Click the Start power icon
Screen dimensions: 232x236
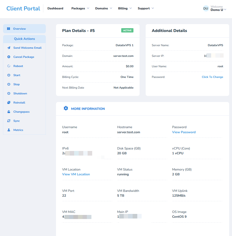(x=9, y=75)
